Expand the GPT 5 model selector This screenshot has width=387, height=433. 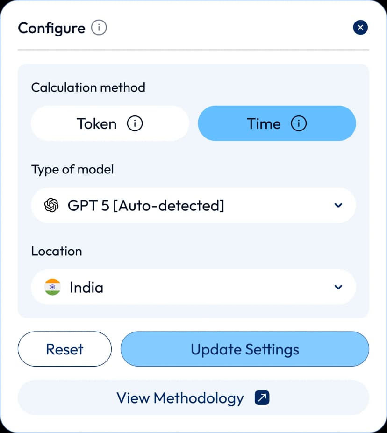[193, 205]
